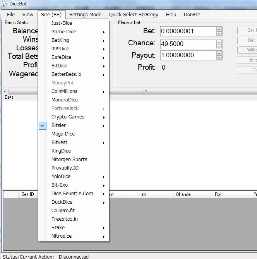
Task: Expand Stake submenu arrow
Action: point(104,228)
